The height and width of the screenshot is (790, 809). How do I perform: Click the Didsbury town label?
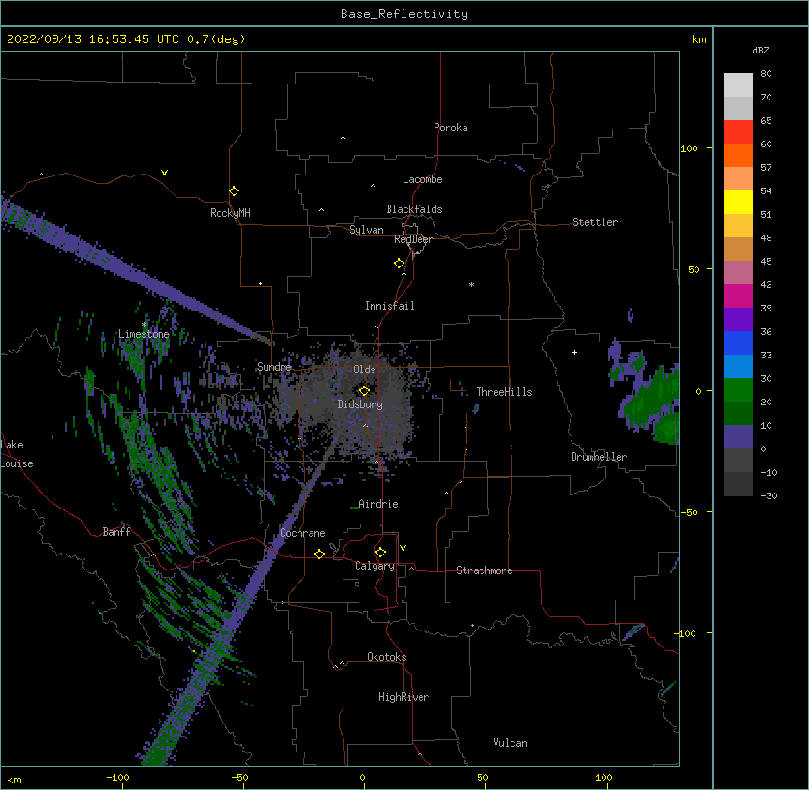pyautogui.click(x=360, y=404)
